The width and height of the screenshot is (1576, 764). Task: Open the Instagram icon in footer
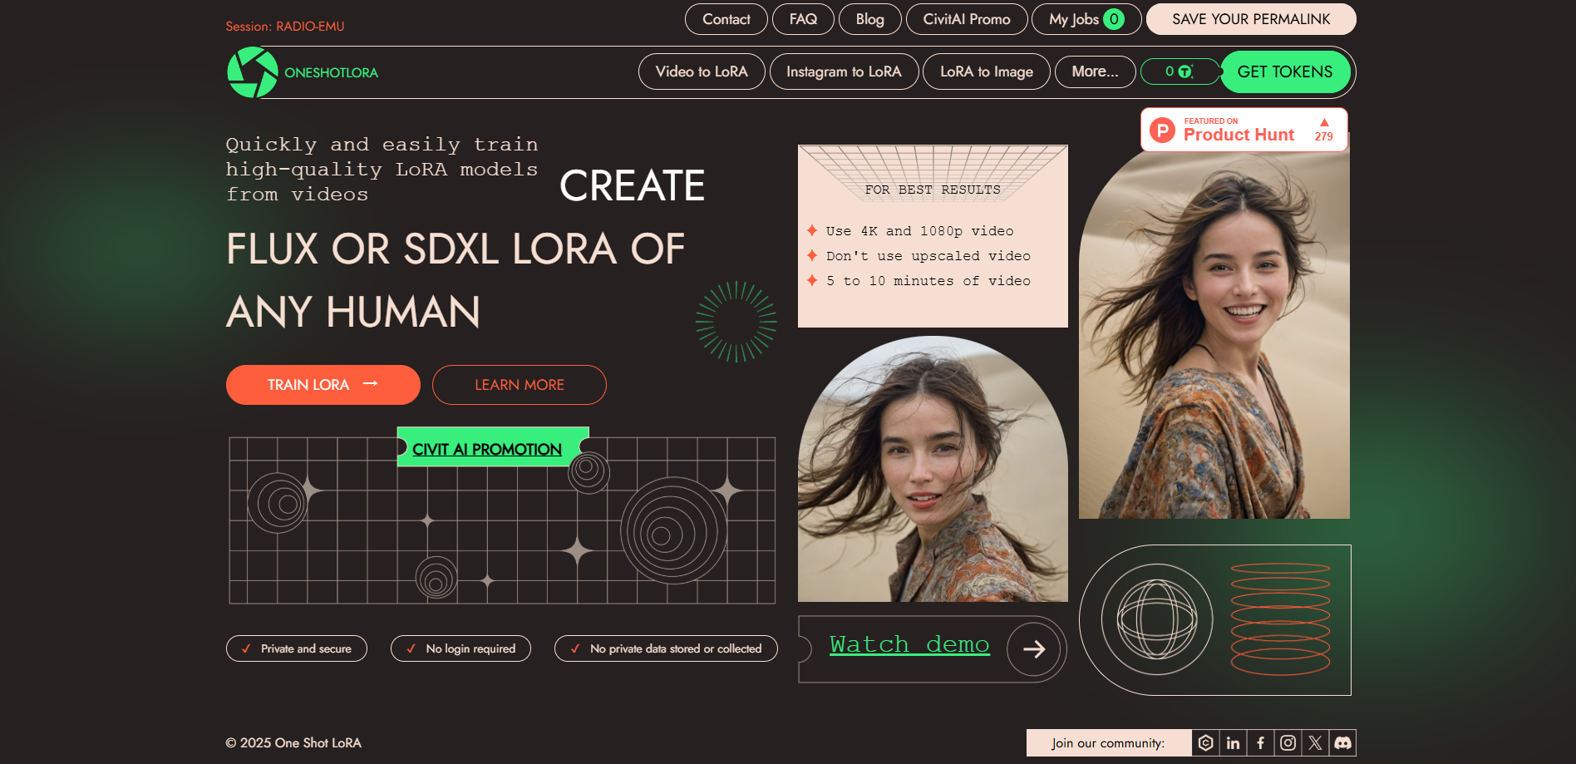click(x=1288, y=742)
